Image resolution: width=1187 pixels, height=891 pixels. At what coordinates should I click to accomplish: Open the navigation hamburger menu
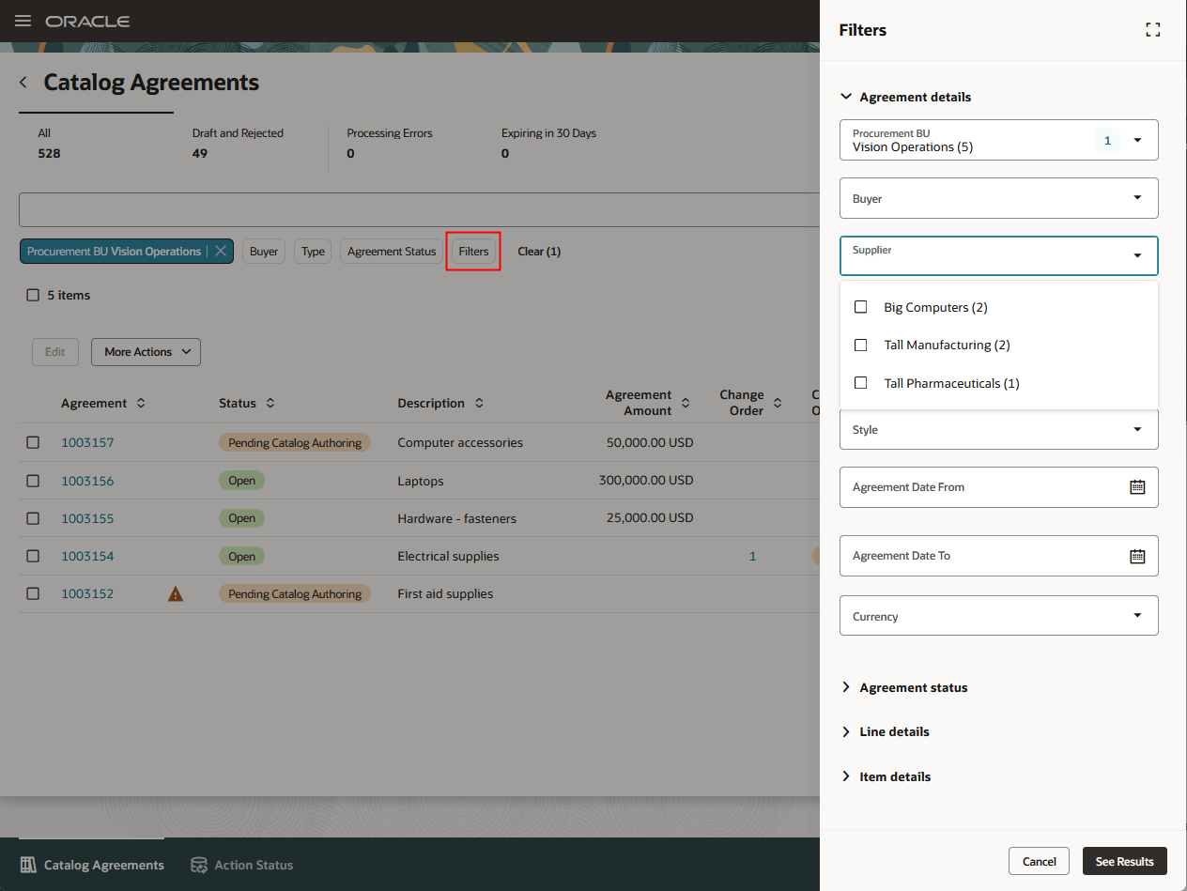(x=23, y=22)
